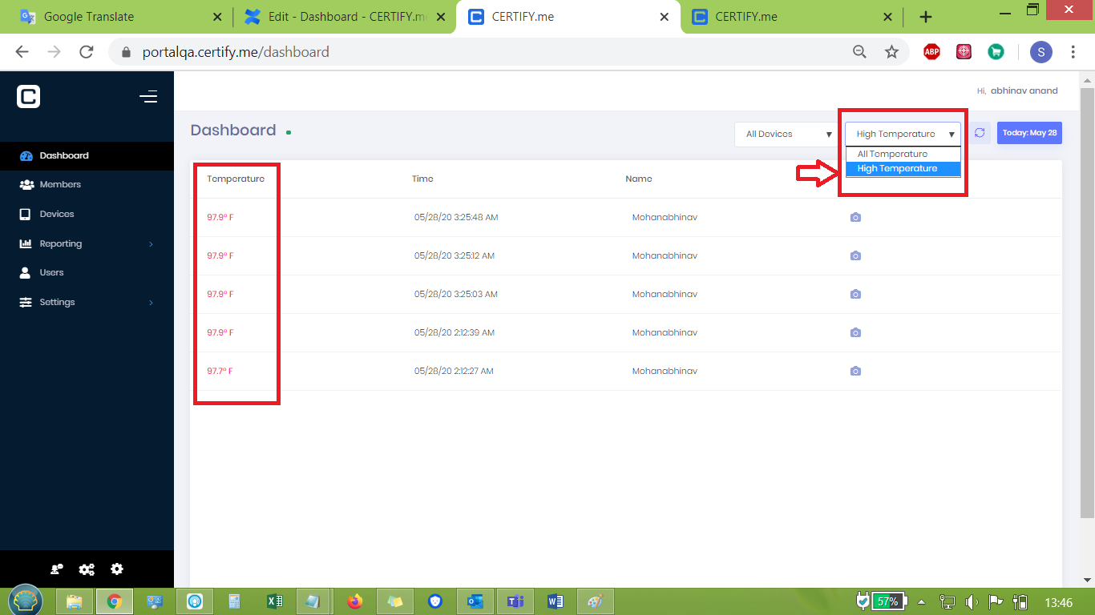Click the dashboard refresh icon
Image resolution: width=1095 pixels, height=615 pixels.
(980, 133)
